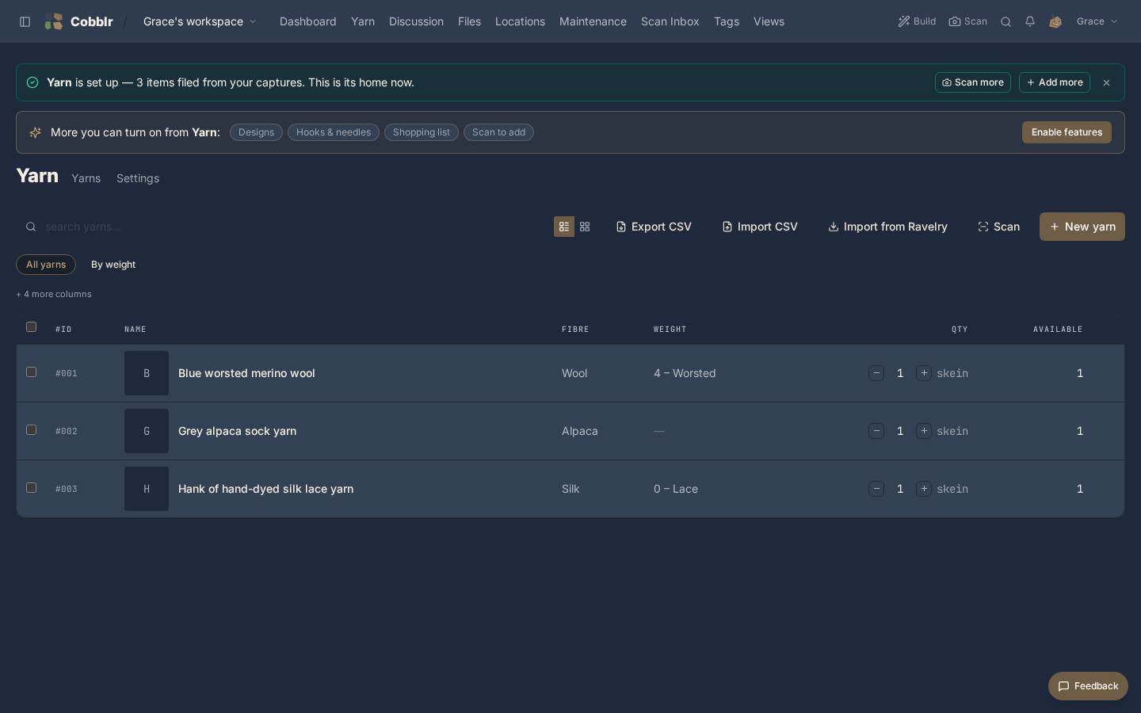Check the row #003 checkbox
The image size is (1141, 713).
pyautogui.click(x=32, y=487)
